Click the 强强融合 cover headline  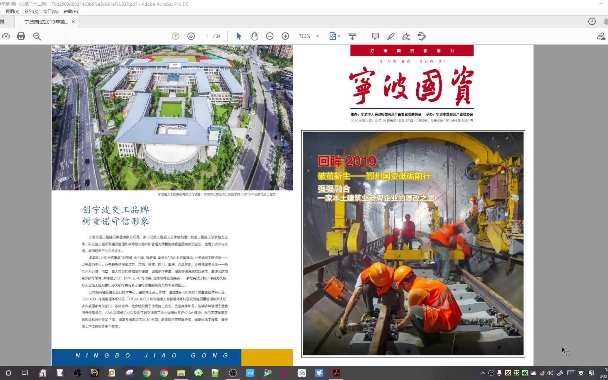tap(334, 189)
